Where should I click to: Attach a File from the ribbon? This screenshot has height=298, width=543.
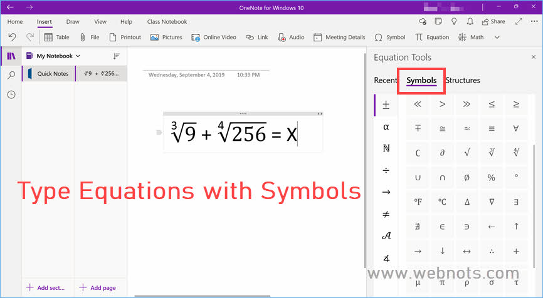[x=90, y=38]
